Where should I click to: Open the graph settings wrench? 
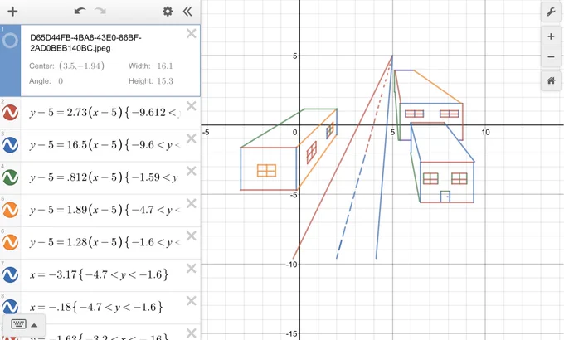[551, 12]
